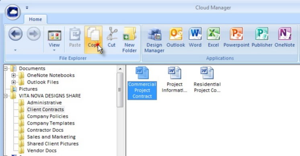Select the Residential Project Co... document

coord(207,80)
